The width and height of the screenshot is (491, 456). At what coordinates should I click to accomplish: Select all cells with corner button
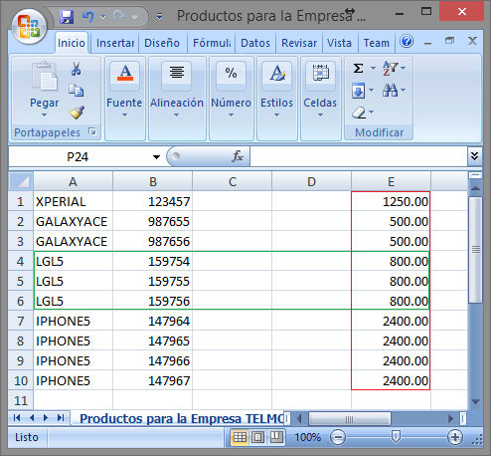[x=21, y=181]
